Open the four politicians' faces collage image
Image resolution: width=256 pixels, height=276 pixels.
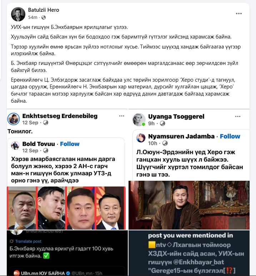pyautogui.click(x=66, y=208)
